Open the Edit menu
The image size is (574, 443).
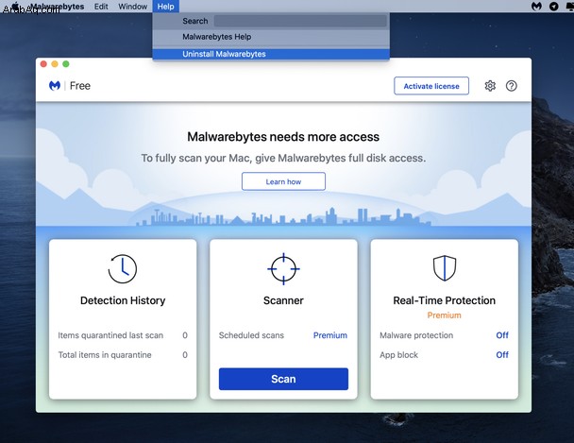(101, 7)
